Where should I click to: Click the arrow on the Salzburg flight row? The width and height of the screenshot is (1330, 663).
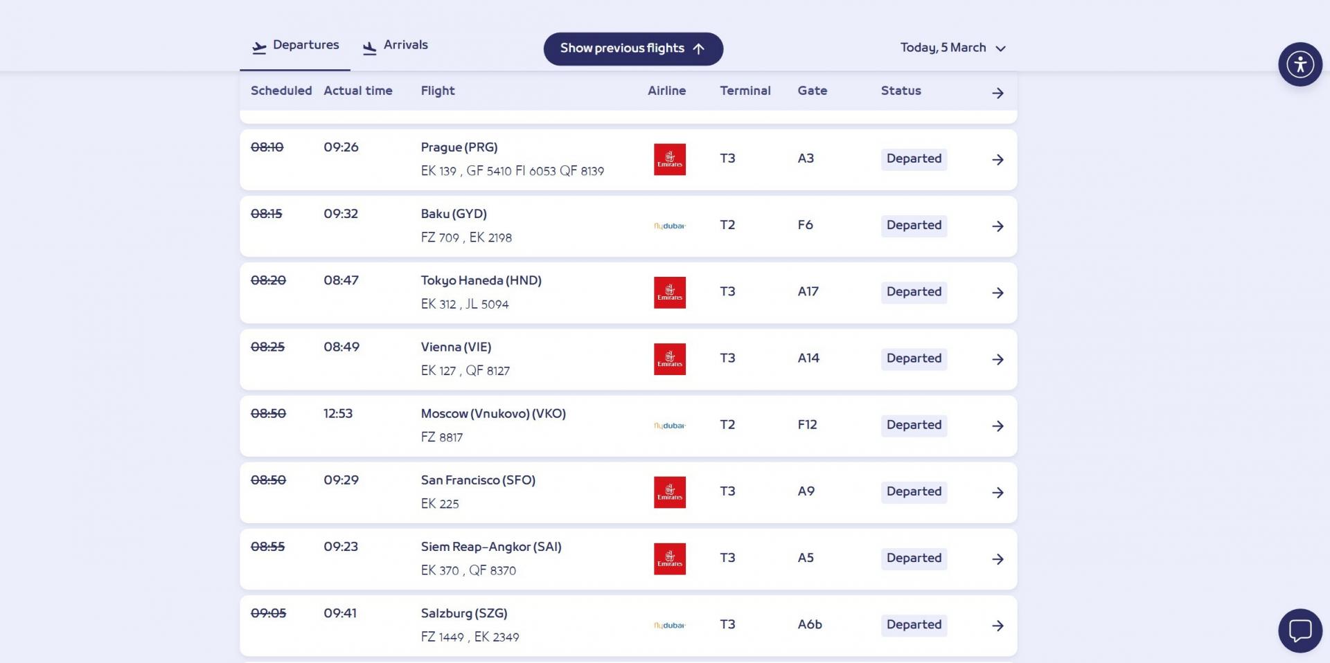click(x=997, y=626)
